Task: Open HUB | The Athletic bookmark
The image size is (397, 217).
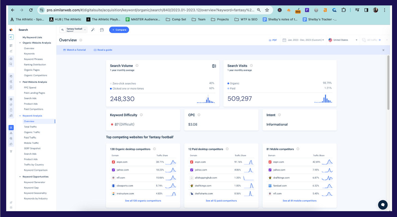Action: click(x=65, y=19)
